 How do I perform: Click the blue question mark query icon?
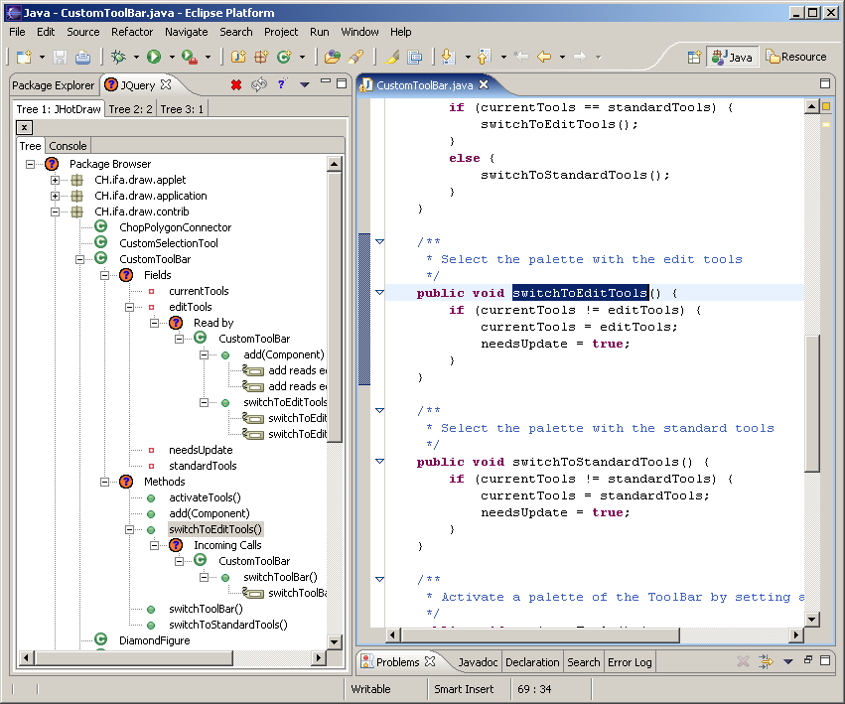tap(282, 84)
